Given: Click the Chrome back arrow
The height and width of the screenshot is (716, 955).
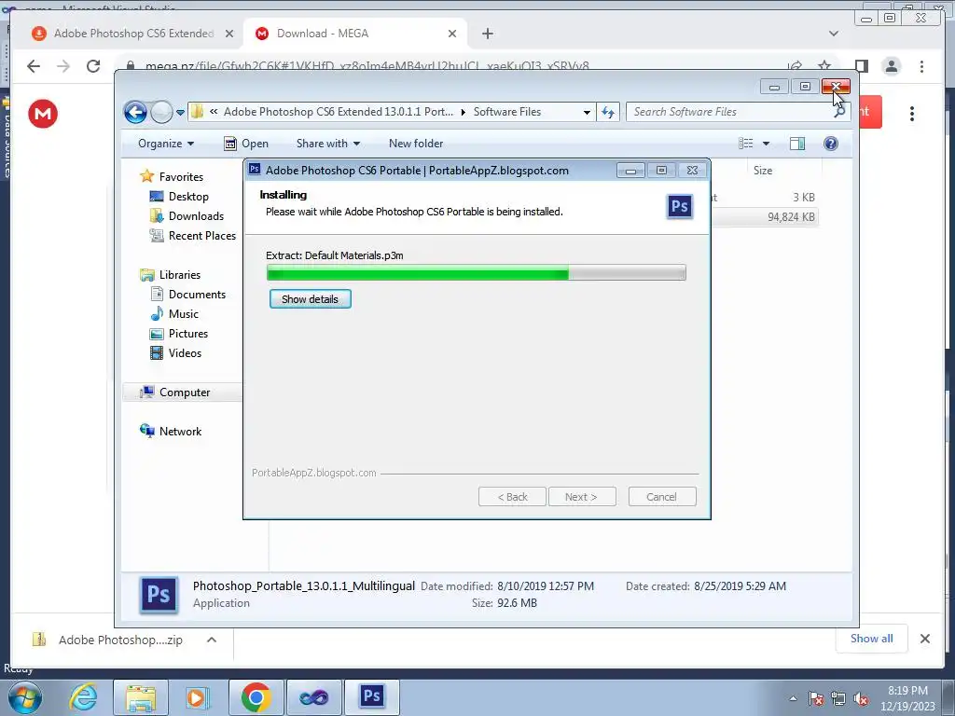Looking at the screenshot, I should click(34, 66).
